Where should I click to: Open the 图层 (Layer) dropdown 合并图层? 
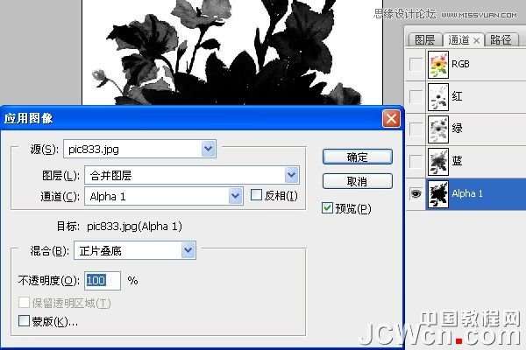192,175
